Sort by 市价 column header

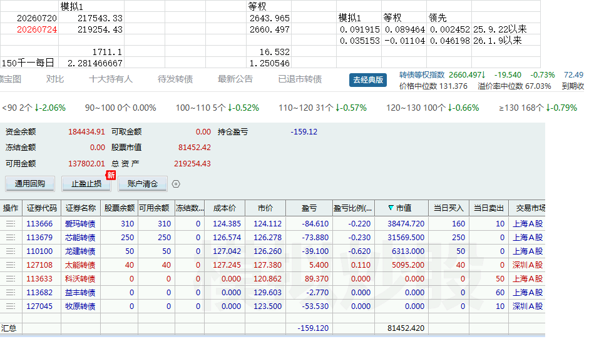coord(265,208)
